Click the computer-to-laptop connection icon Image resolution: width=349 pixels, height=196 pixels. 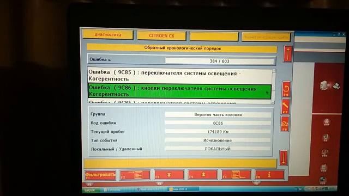[x=330, y=85]
